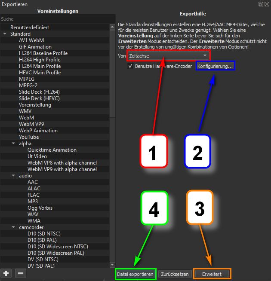Open the Erweitert advanced mode
The image size is (271, 281).
[x=212, y=274]
